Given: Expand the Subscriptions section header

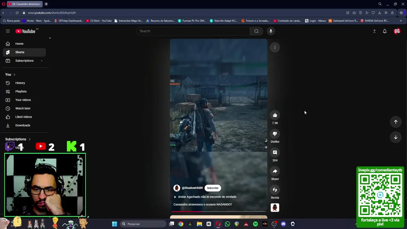Looking at the screenshot, I should 18,139.
